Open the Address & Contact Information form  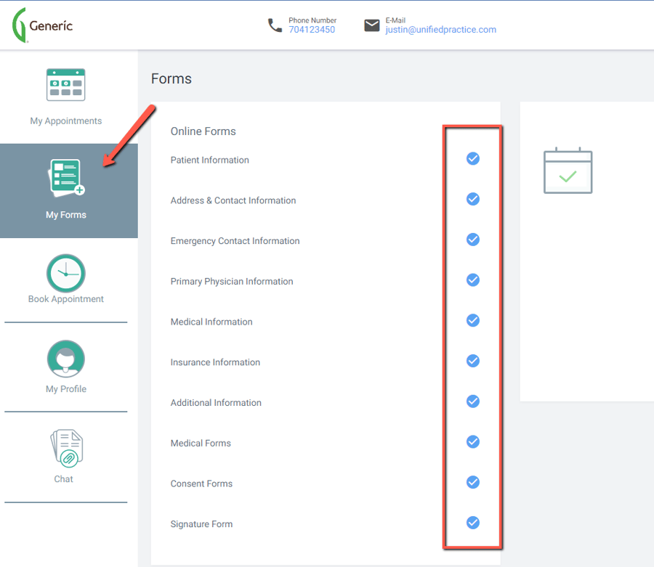(233, 200)
